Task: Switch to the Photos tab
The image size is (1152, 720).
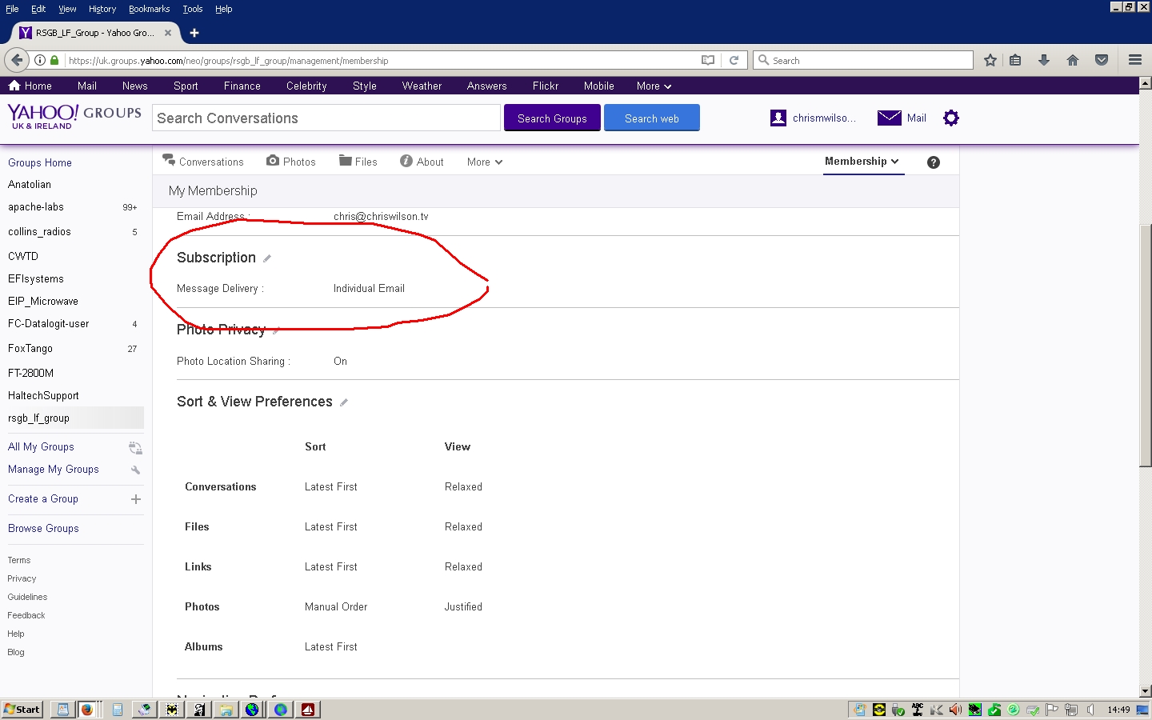Action: click(291, 162)
